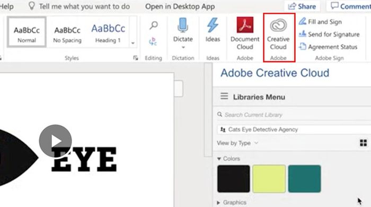Open Adobe Document Cloud add-in

click(245, 33)
